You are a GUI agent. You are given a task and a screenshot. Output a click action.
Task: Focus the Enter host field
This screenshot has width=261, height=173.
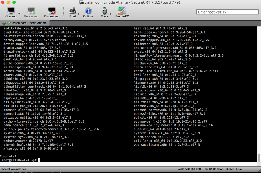coord(227,12)
